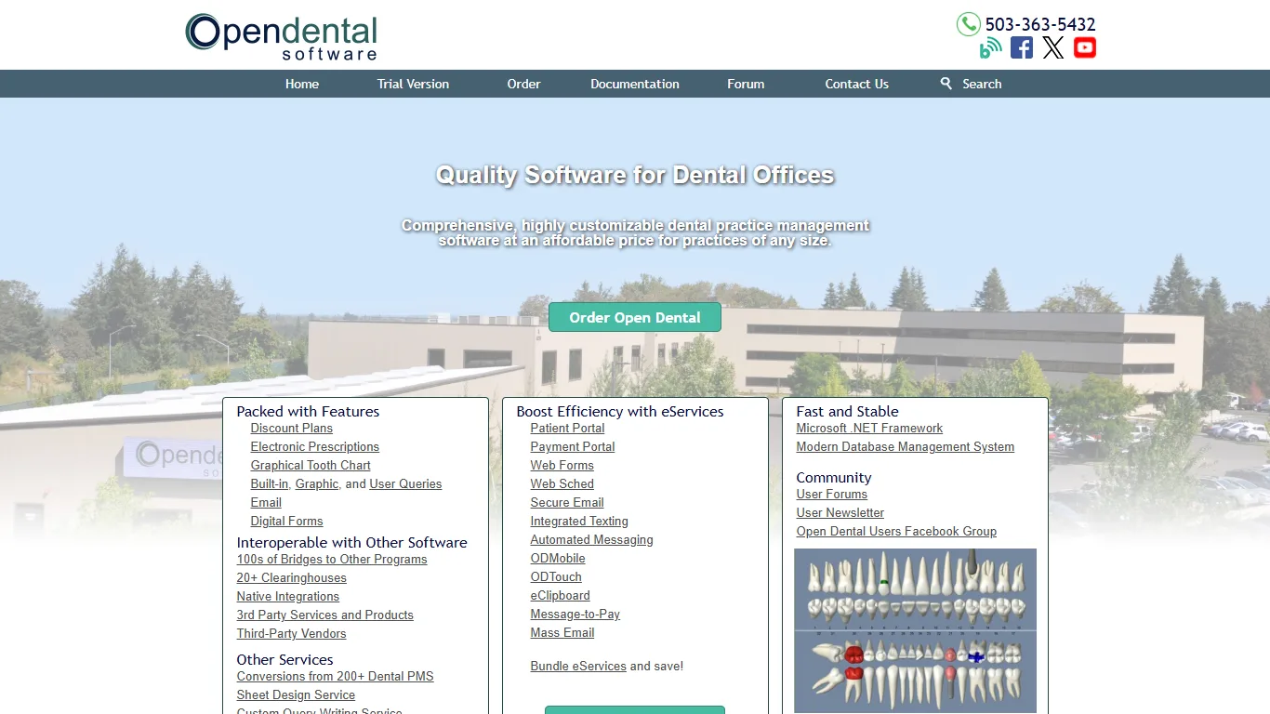
Task: Open ODTouch link
Action: coord(556,577)
